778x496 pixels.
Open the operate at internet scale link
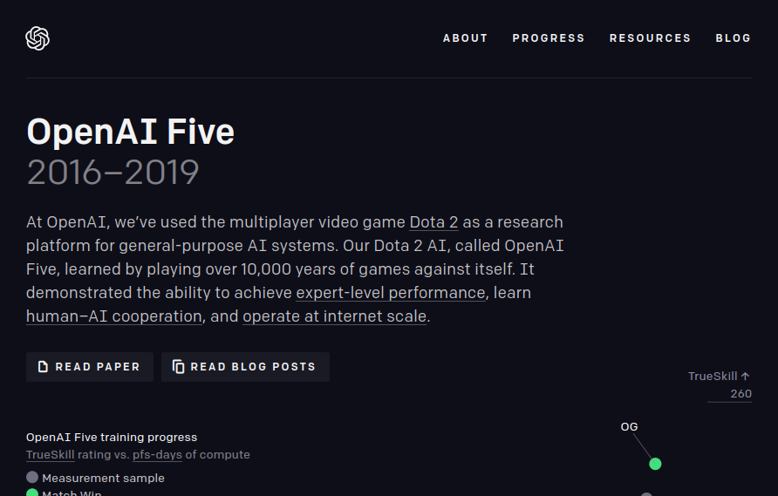tap(334, 316)
